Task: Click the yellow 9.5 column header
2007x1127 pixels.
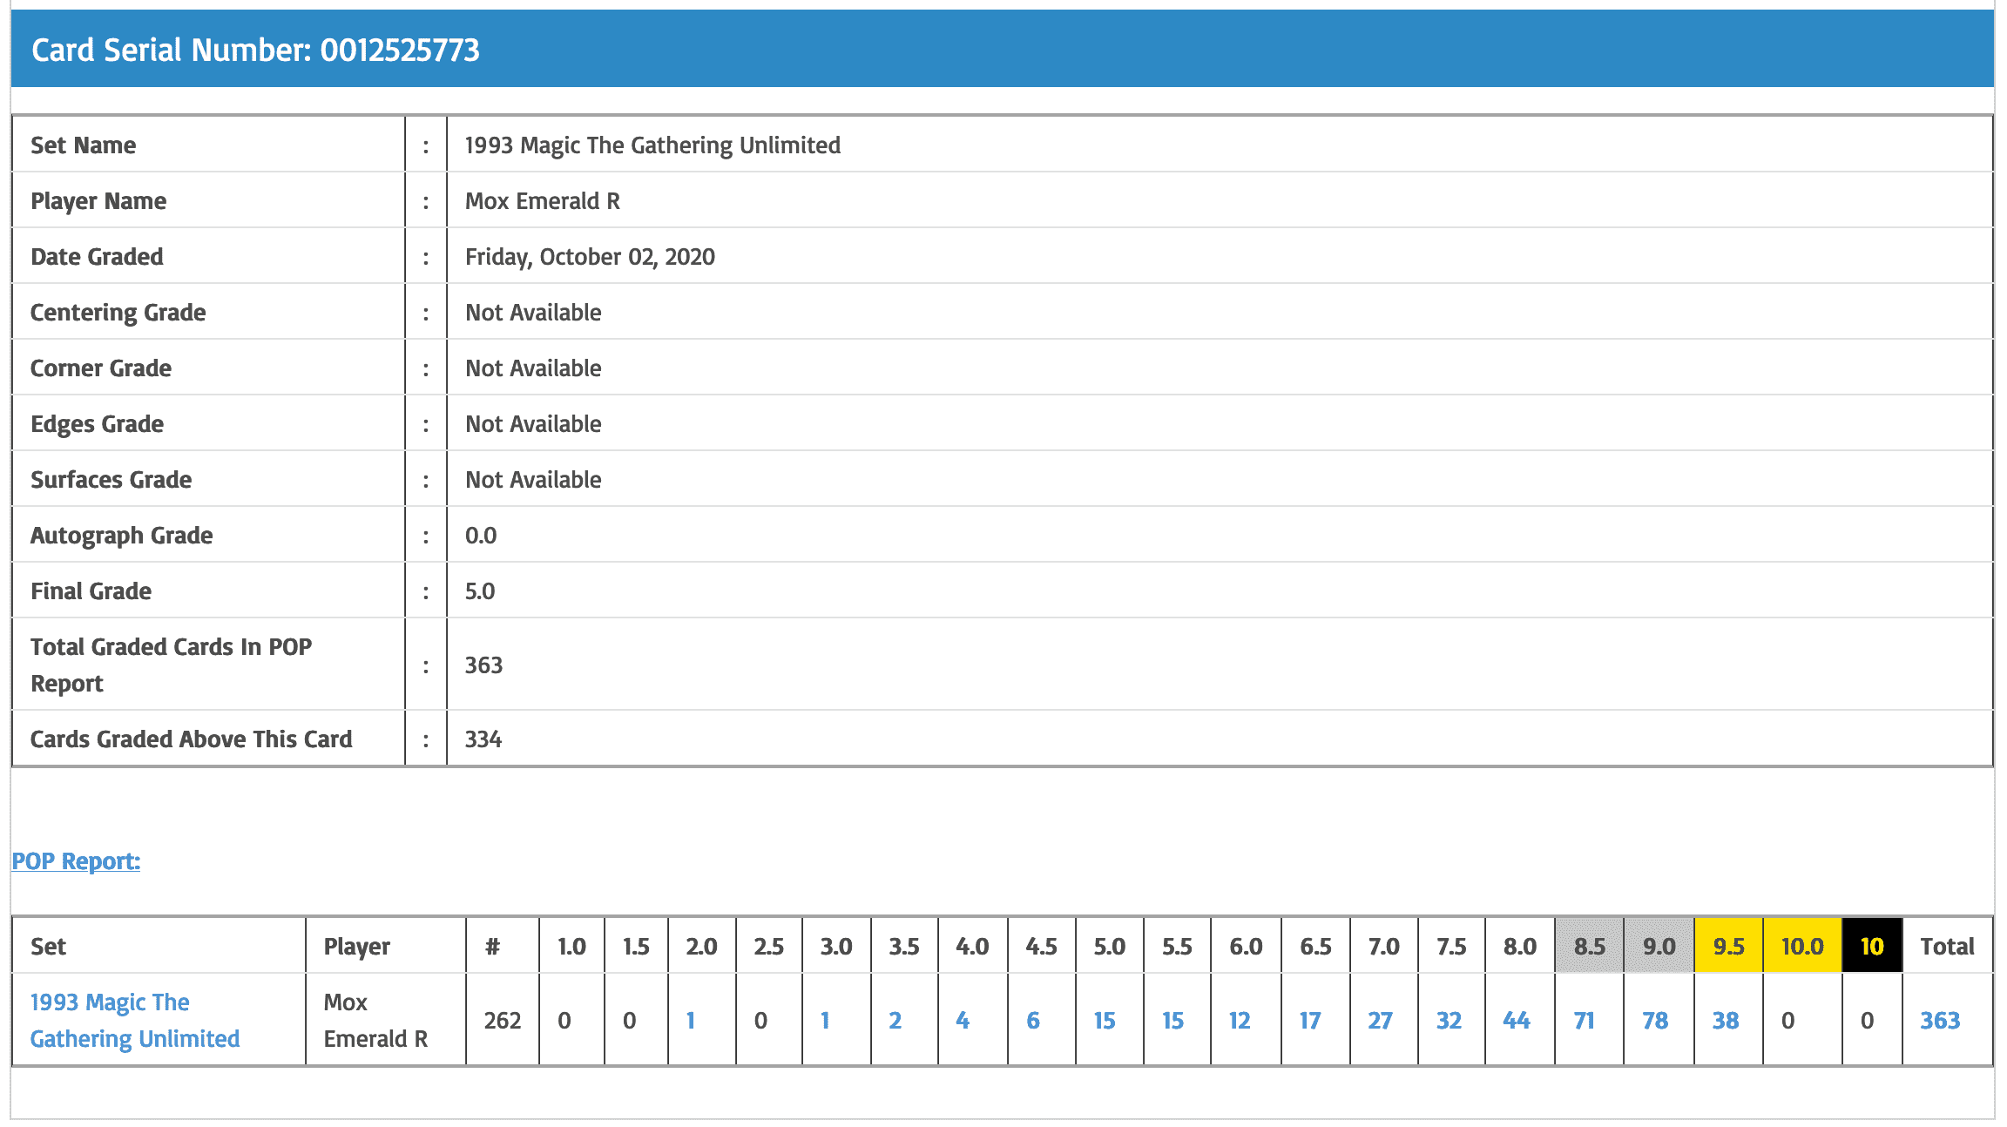Action: tap(1729, 946)
